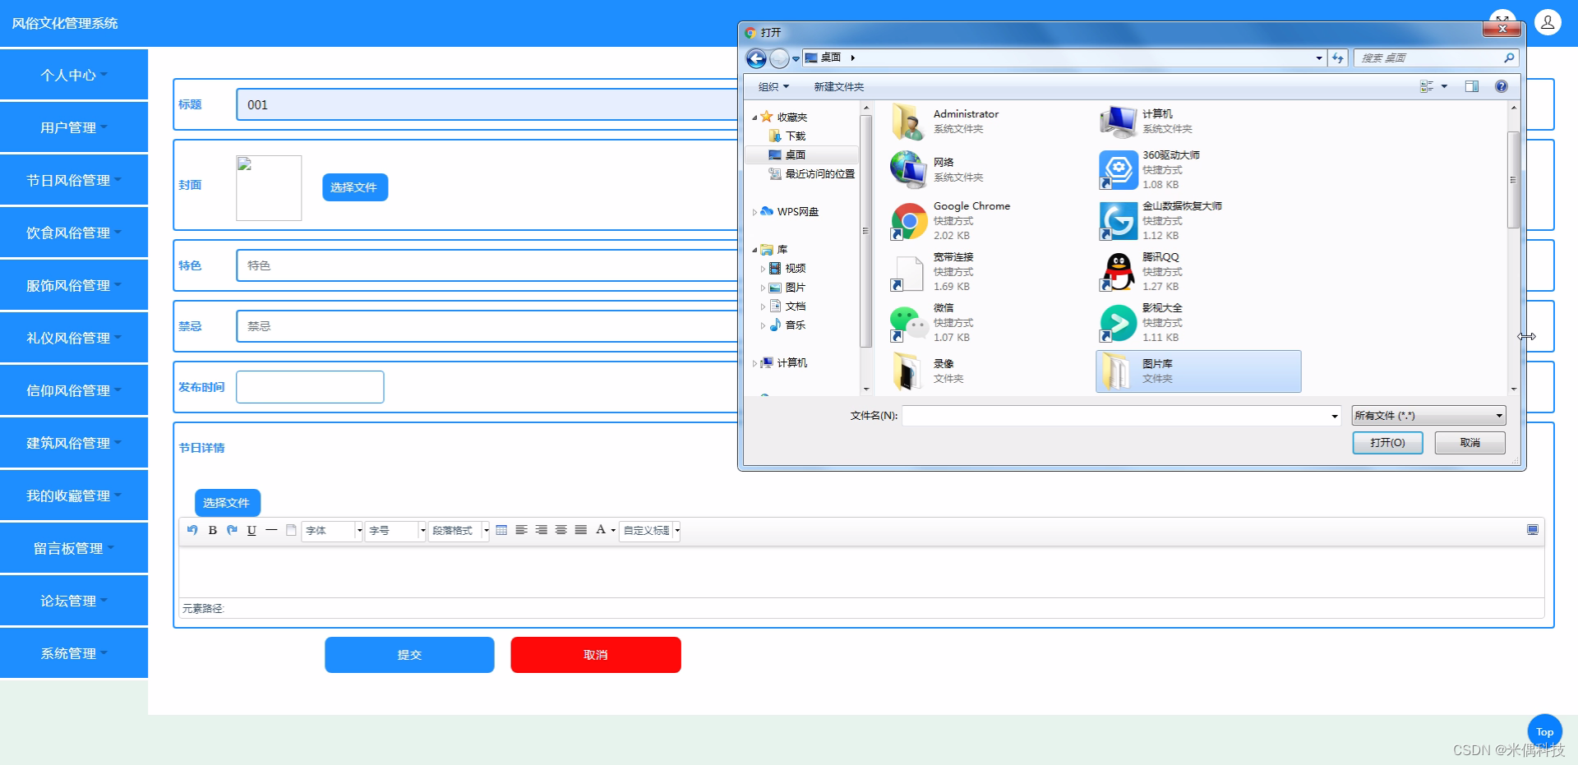Screen dimensions: 1578x765
Task: Collapse the 库 tree node
Action: 754,250
